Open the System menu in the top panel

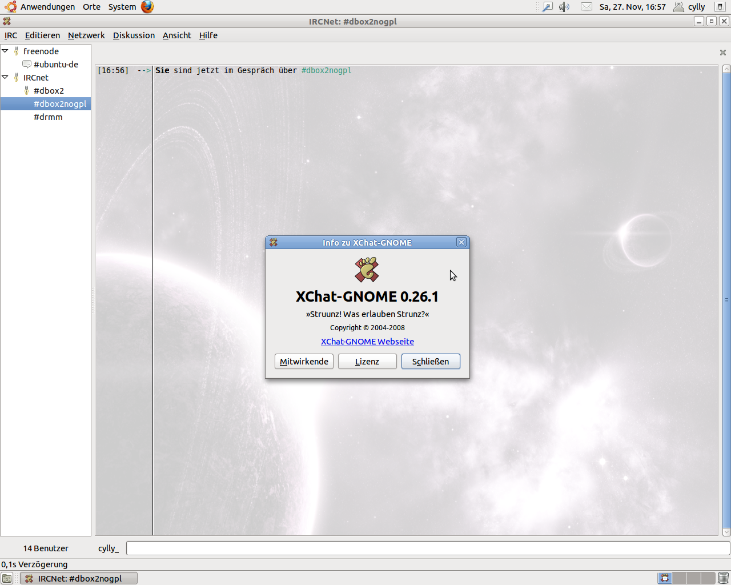click(122, 7)
